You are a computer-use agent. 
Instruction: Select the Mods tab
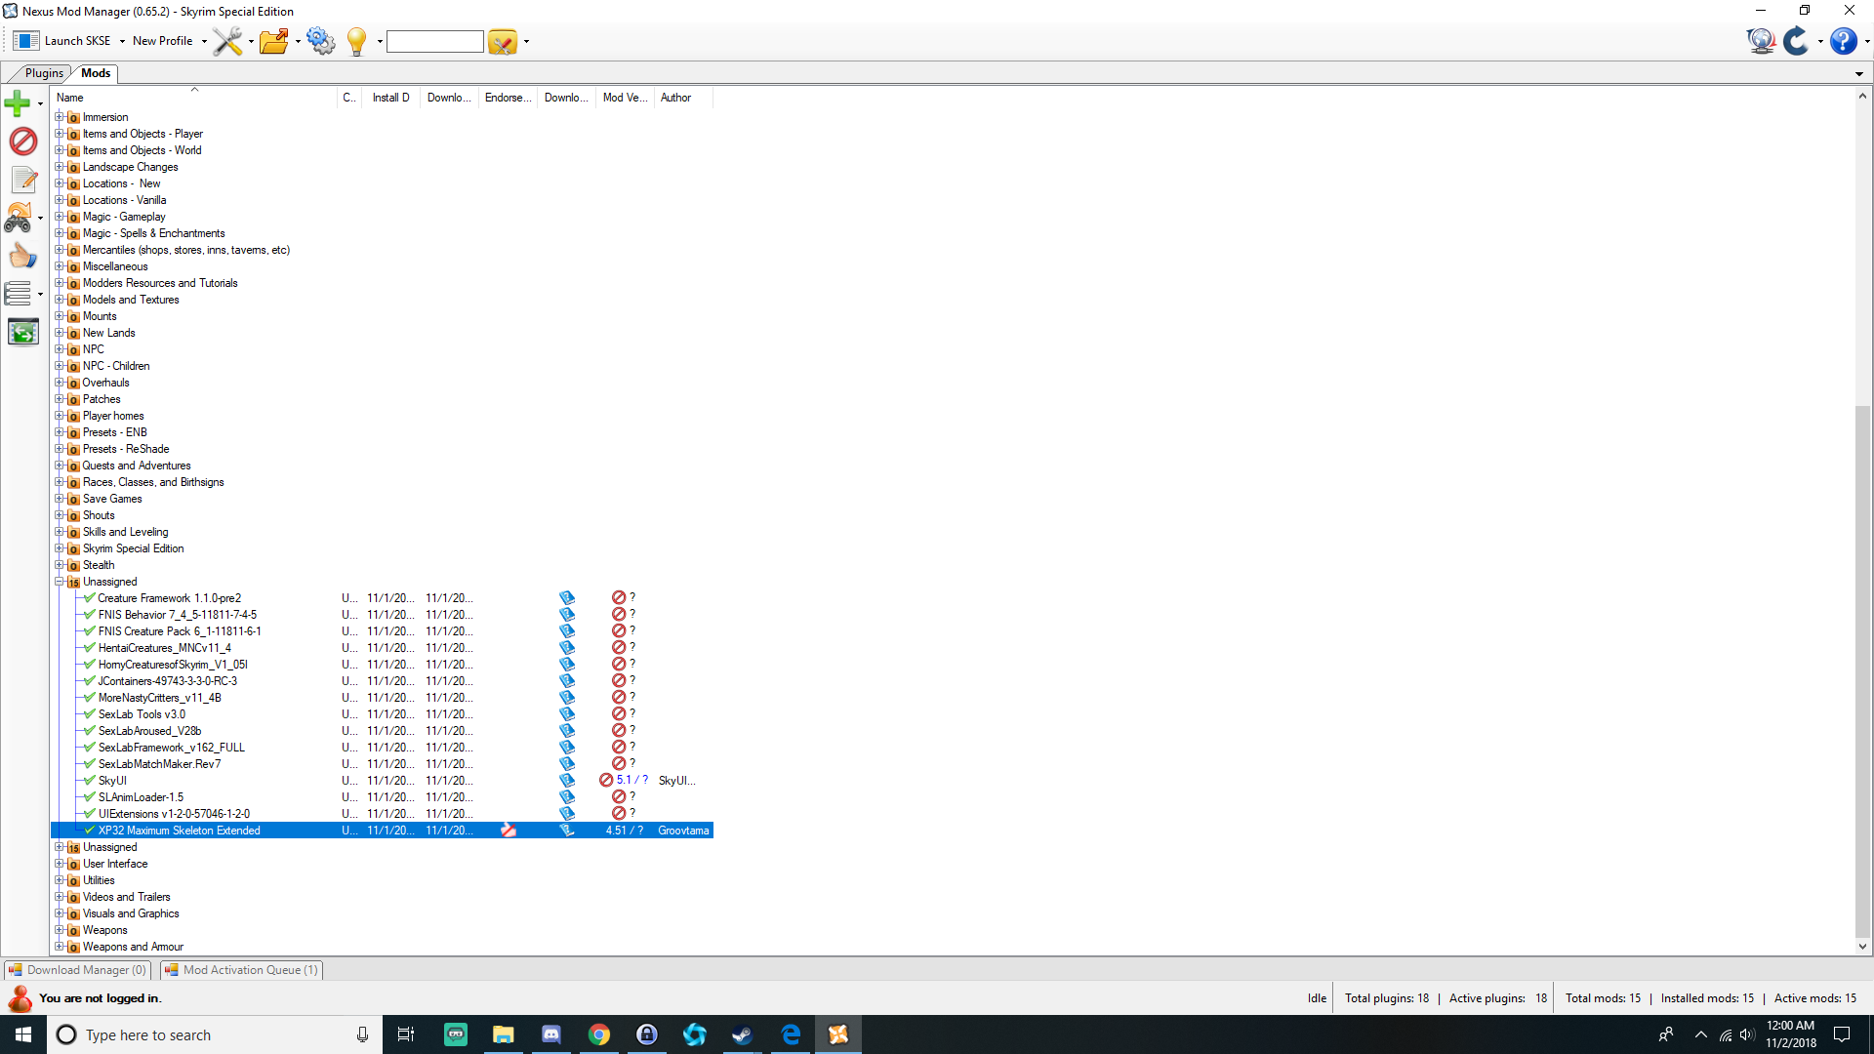click(96, 73)
